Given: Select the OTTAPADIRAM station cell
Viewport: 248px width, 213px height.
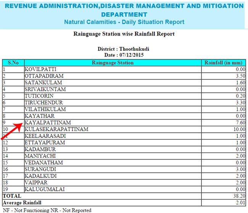Looking at the screenshot, I should (113, 76).
